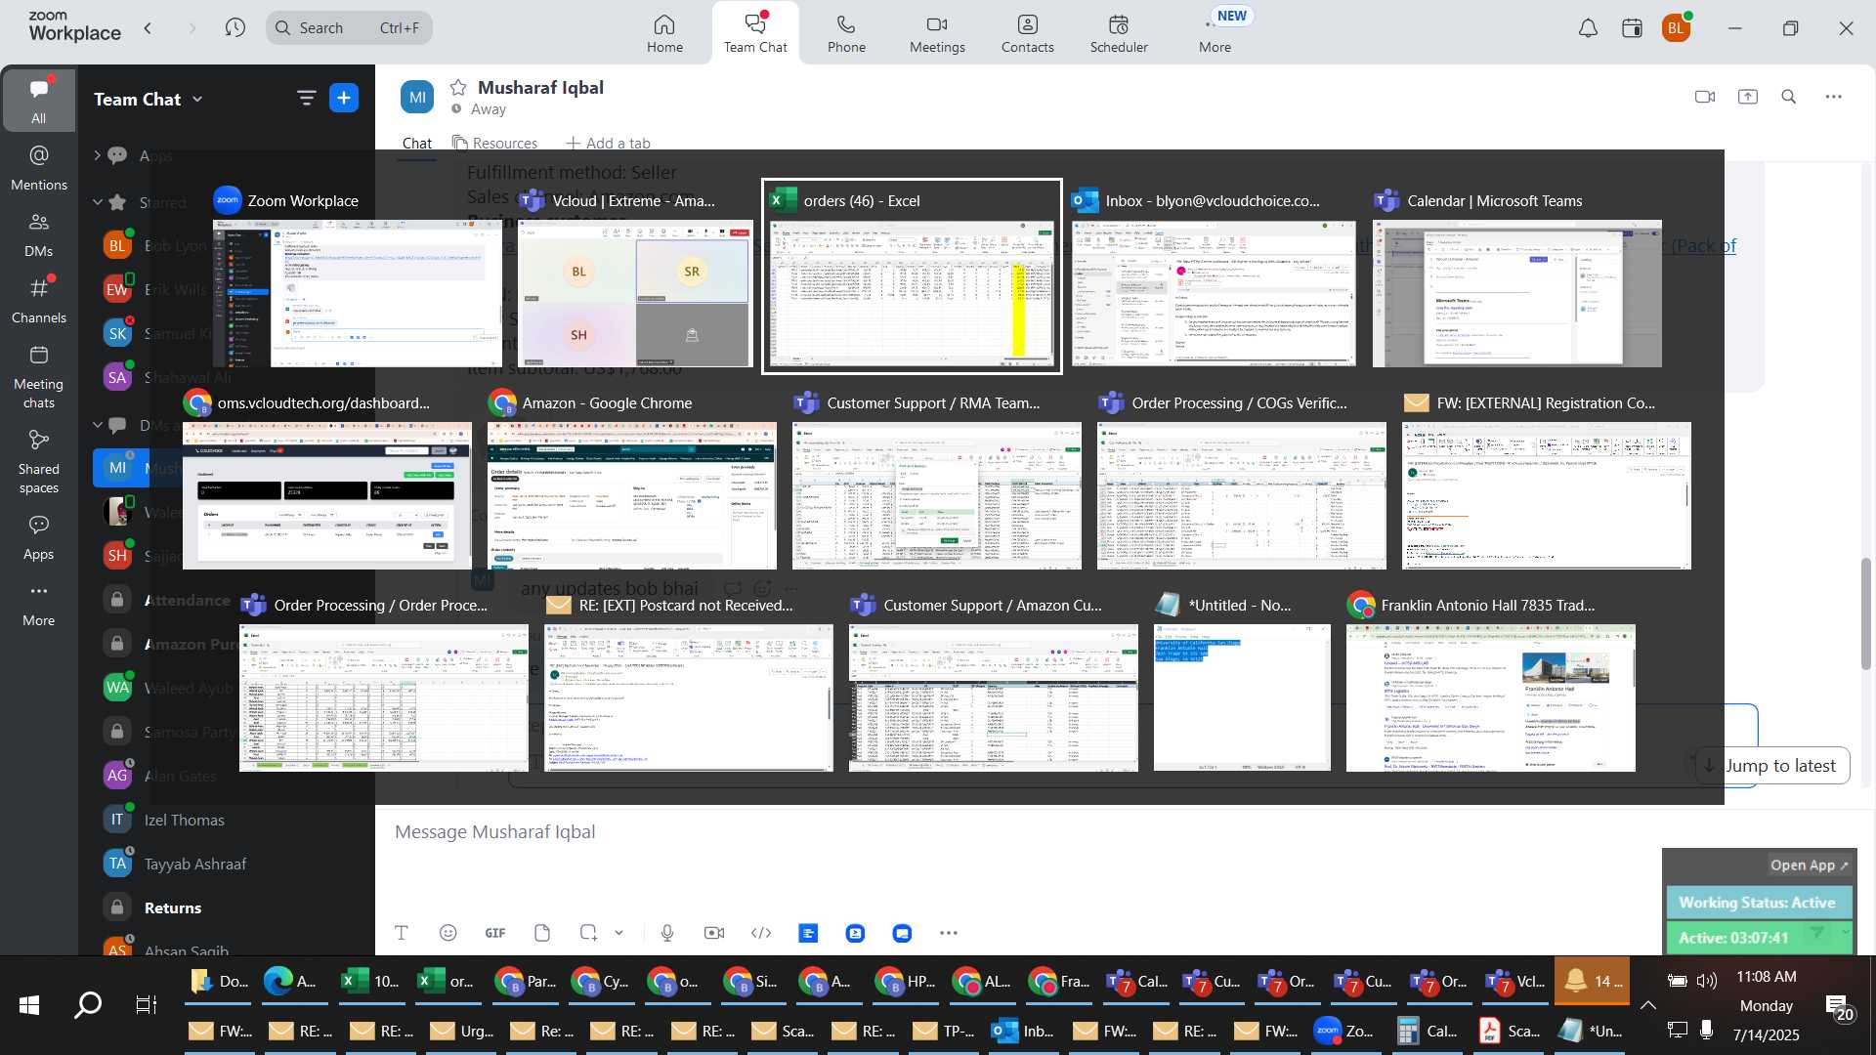Screen dimensions: 1876x1055
Task: Open the GIF picker
Action: (495, 933)
